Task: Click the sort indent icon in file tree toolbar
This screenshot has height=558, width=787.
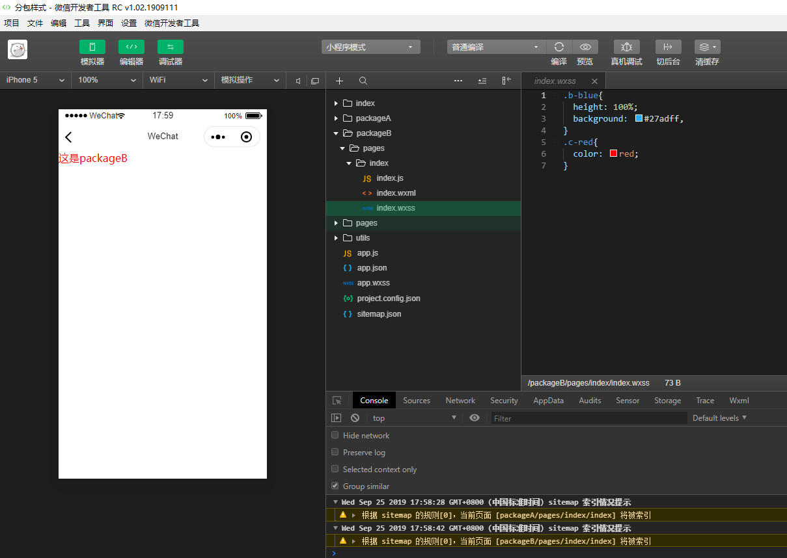Action: (482, 81)
